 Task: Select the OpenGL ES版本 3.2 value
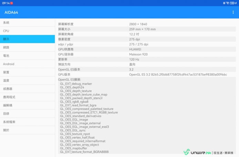coord(131,69)
